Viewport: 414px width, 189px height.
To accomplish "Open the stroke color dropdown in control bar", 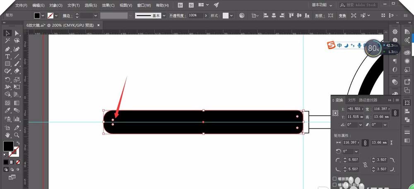I will pyautogui.click(x=56, y=16).
